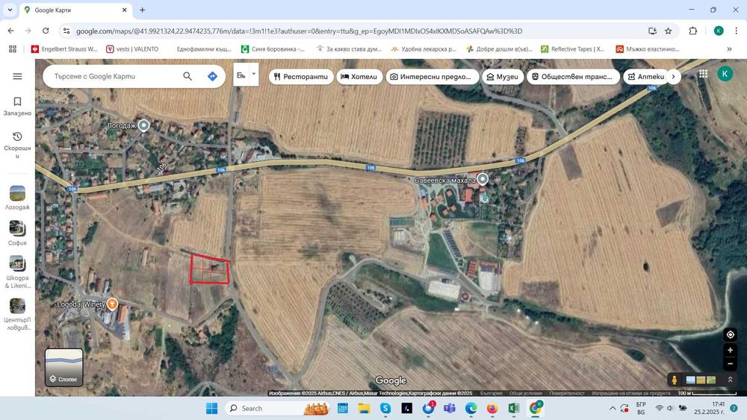The image size is (747, 420).
Task: Click the Логодаж village map pin
Action: pos(143,125)
